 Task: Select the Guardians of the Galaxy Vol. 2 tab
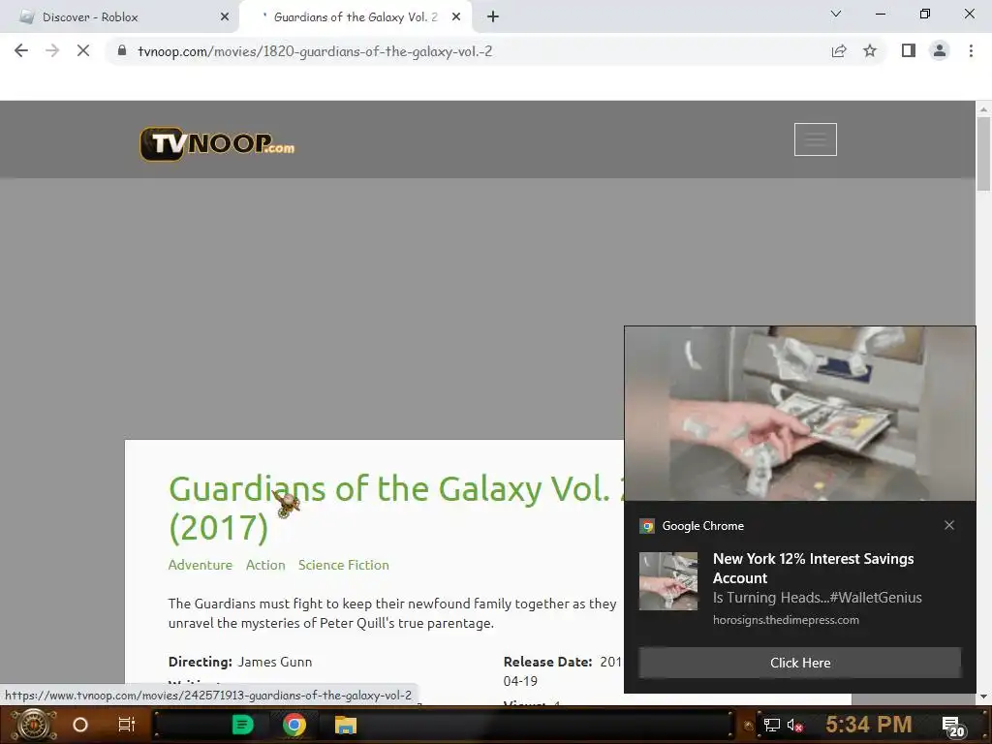click(355, 17)
